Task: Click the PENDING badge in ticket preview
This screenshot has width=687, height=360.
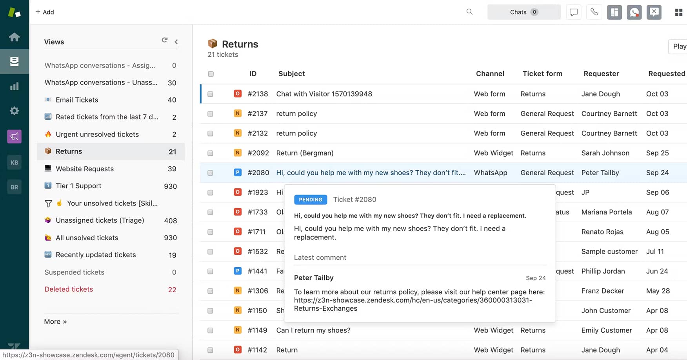Action: tap(311, 200)
